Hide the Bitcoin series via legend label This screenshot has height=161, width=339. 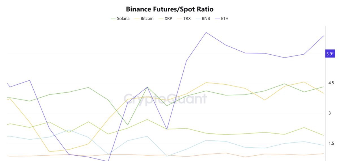(147, 19)
